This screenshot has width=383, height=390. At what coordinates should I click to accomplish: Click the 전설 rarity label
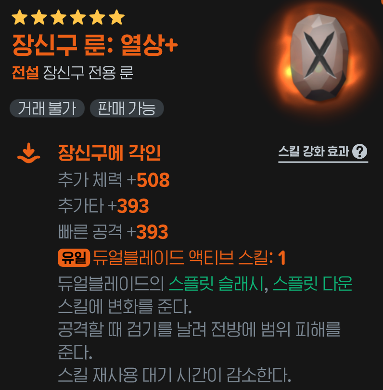coord(26,73)
